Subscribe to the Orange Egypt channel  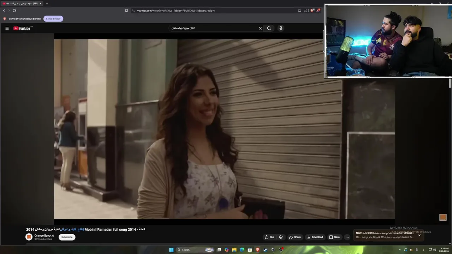pos(67,237)
